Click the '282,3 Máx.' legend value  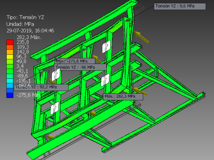(29, 37)
